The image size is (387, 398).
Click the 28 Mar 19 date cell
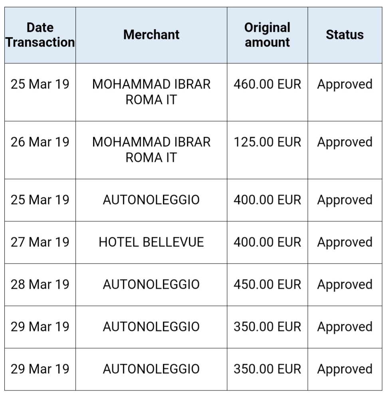pyautogui.click(x=40, y=285)
